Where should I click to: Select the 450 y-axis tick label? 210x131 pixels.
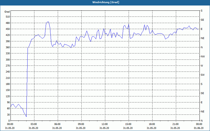click(8, 29)
